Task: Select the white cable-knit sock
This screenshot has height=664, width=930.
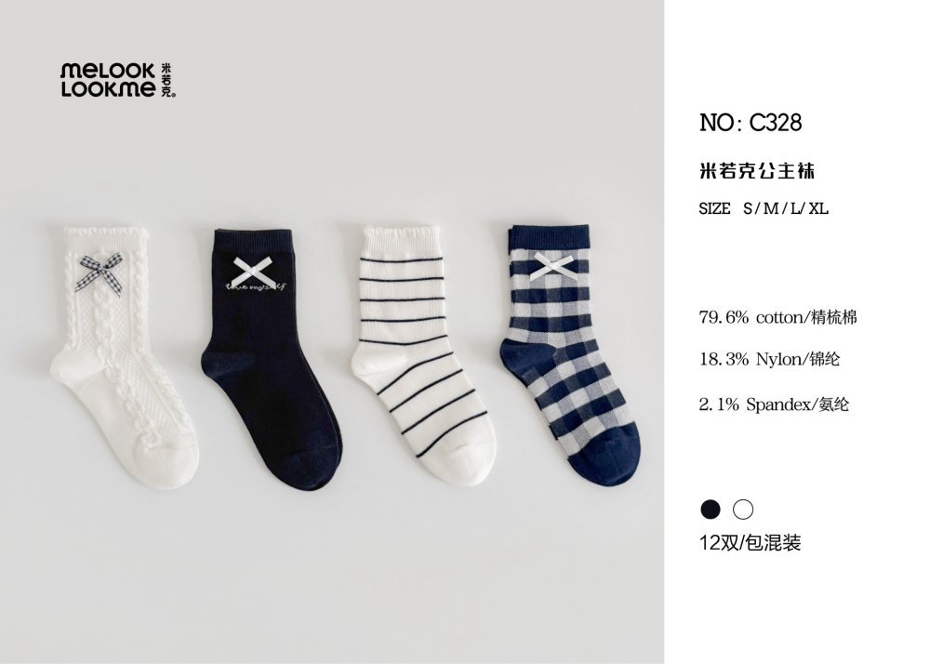Action: (125, 355)
